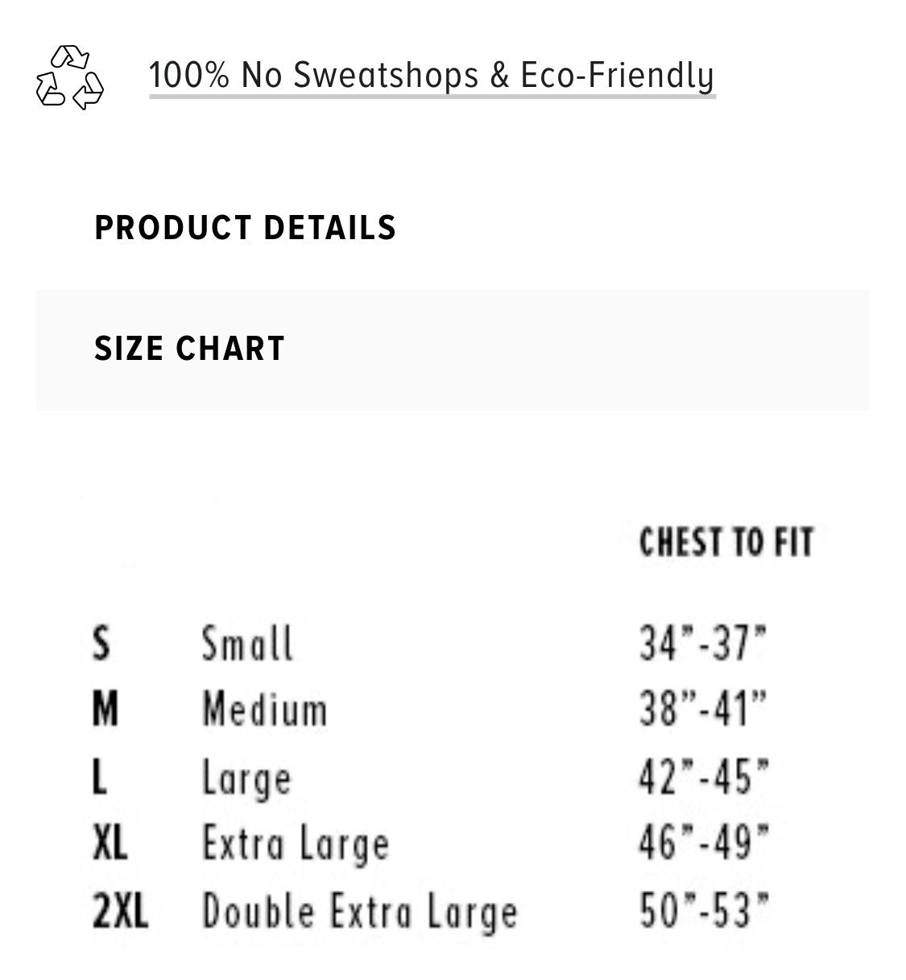This screenshot has width=906, height=980.
Task: Click the Medium size label
Action: 264,710
